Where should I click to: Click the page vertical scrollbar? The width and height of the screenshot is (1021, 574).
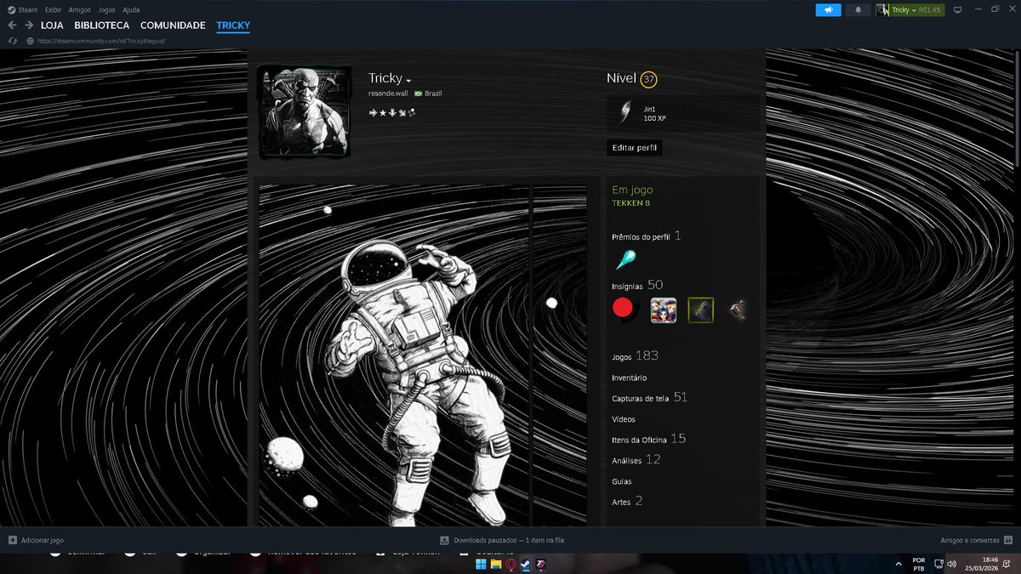pyautogui.click(x=1017, y=111)
